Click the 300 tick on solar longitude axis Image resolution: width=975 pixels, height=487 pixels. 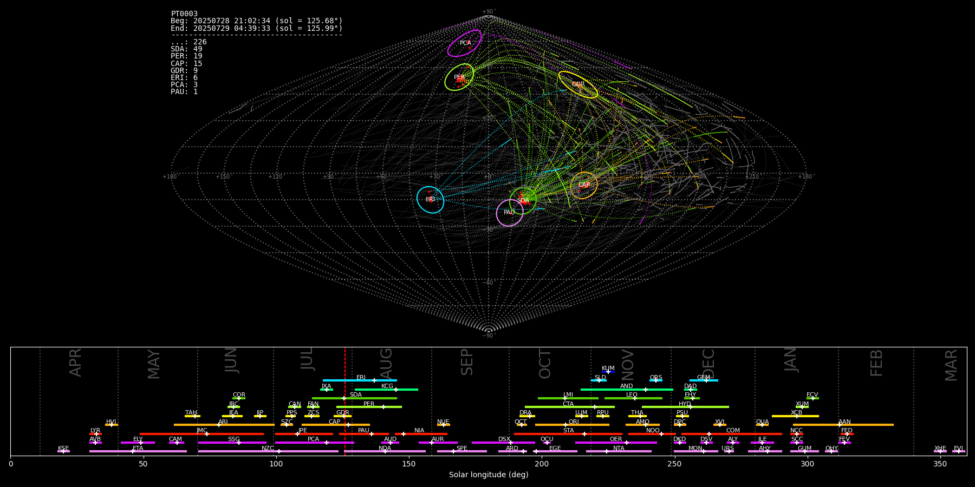tap(807, 464)
